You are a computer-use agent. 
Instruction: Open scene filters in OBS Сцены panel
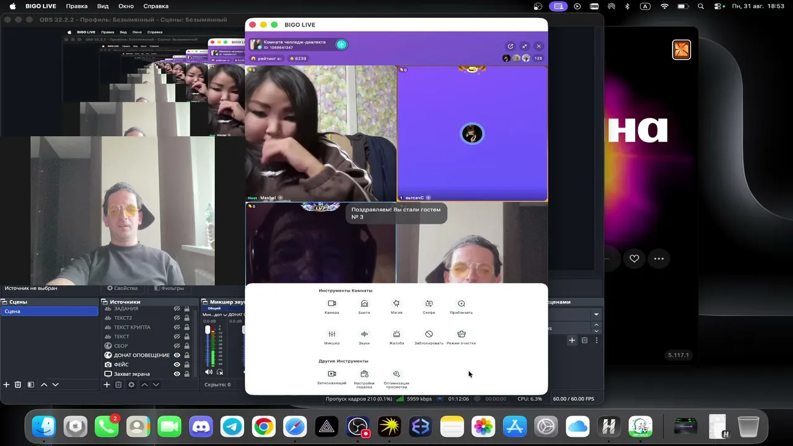(30, 385)
